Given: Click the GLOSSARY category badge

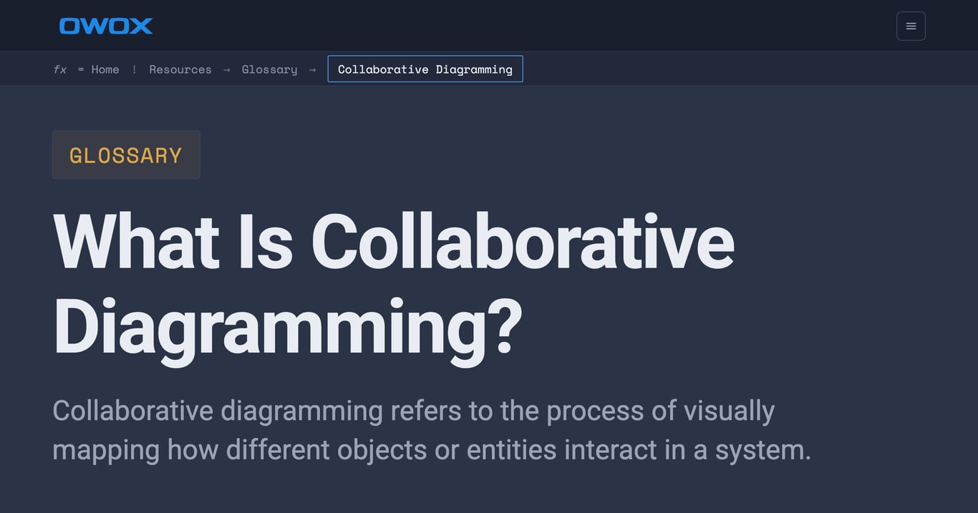Looking at the screenshot, I should coord(126,155).
